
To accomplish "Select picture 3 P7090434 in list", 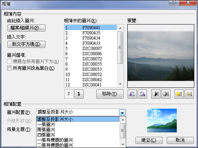I will coord(91,38).
